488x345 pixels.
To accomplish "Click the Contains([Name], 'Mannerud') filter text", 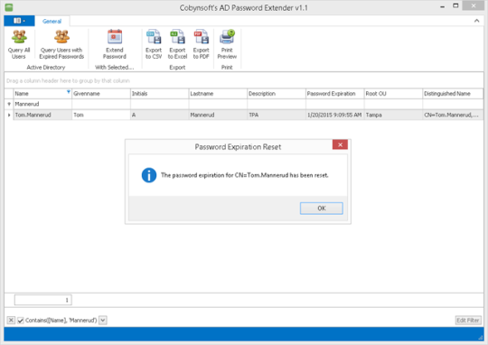I will 61,320.
